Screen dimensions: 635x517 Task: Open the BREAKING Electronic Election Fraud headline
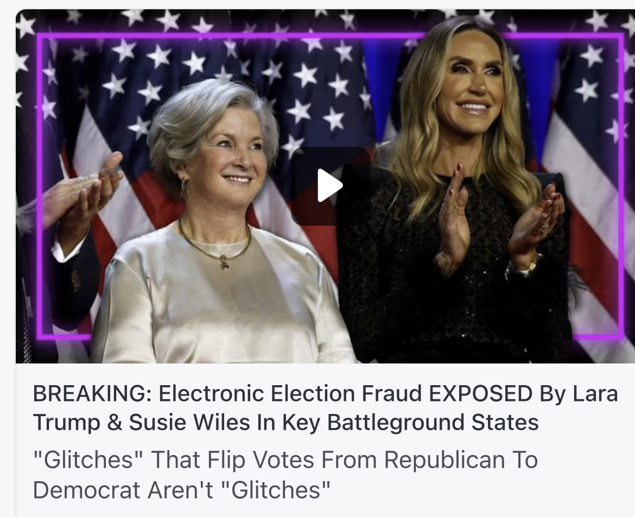click(325, 408)
